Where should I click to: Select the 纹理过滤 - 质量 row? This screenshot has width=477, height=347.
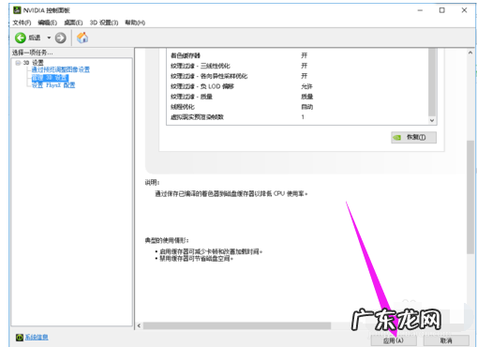coord(297,97)
